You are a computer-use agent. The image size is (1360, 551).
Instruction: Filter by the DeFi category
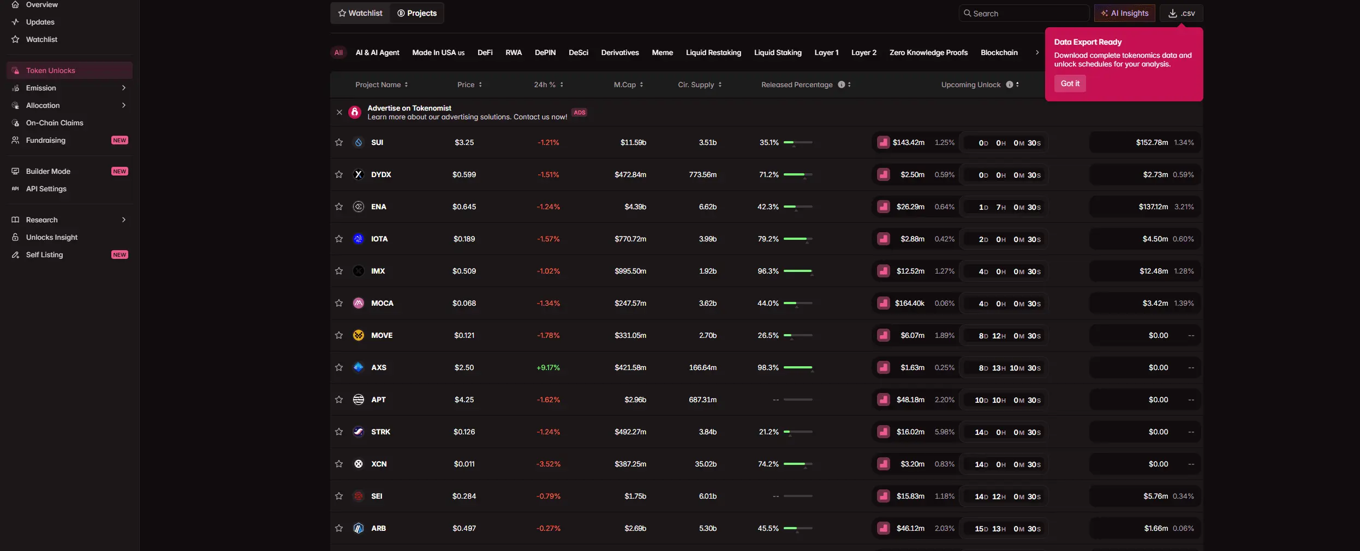(485, 52)
